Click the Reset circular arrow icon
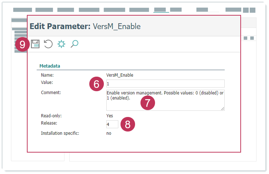 point(48,44)
